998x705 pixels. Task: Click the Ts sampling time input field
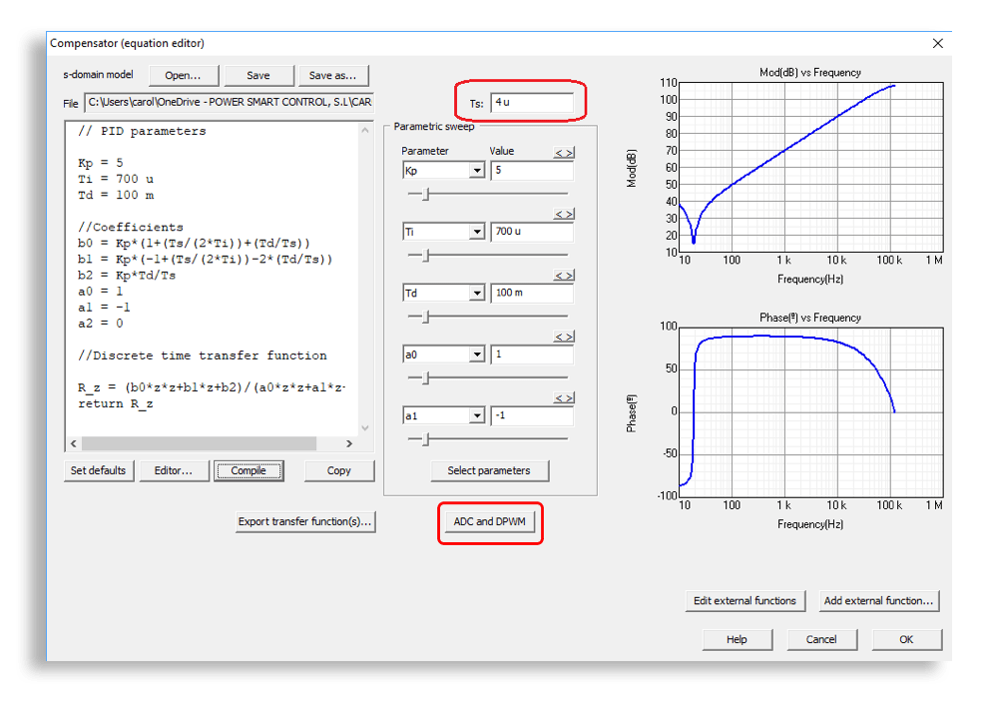click(x=531, y=103)
